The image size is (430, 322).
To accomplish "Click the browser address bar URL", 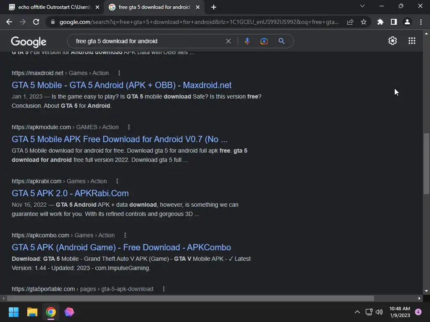I will 199,22.
